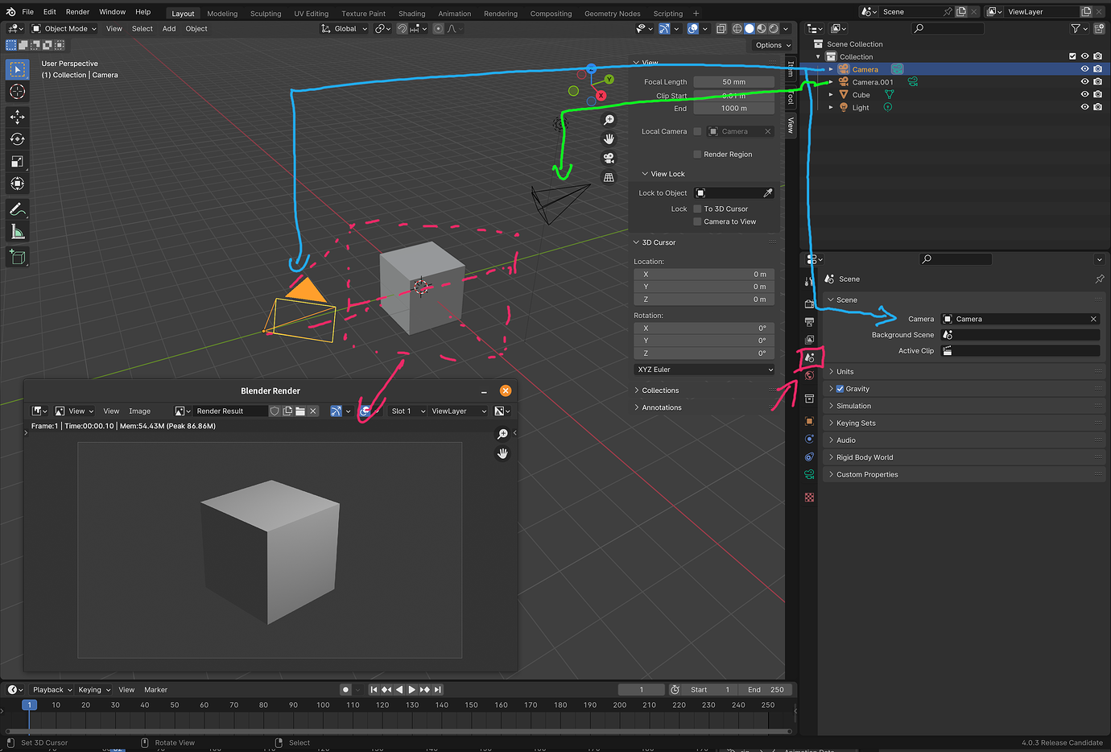Open the Texture properties tab
Image resolution: width=1111 pixels, height=752 pixels.
click(x=809, y=498)
